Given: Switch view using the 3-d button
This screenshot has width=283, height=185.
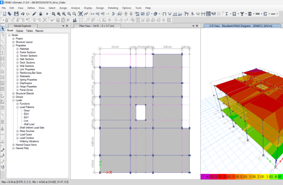Looking at the screenshot, I should (x=92, y=14).
